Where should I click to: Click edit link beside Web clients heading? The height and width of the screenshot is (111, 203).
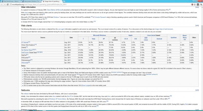pyautogui.click(x=197, y=25)
